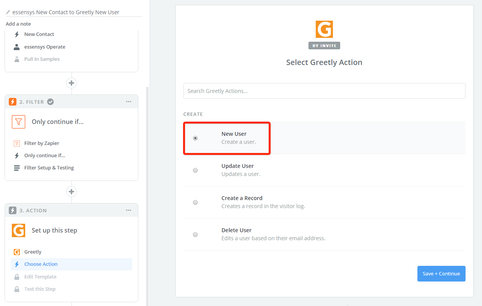Screen dimensions: 482x306
Task: Click 'Edits a user based on their email address.' text
Action: click(273, 239)
